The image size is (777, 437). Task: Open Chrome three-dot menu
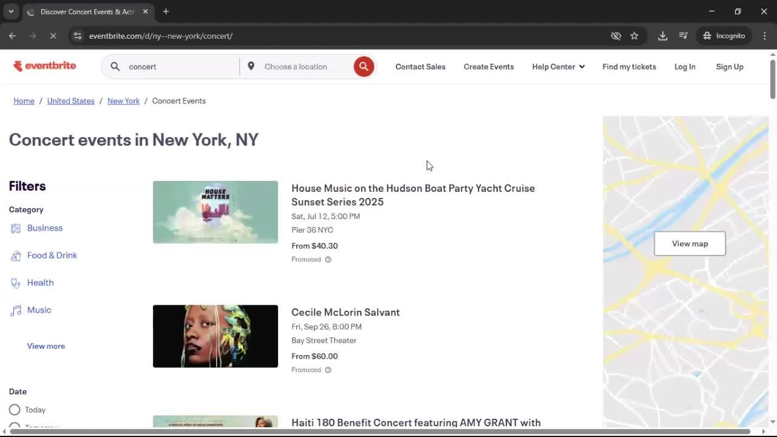coord(764,36)
